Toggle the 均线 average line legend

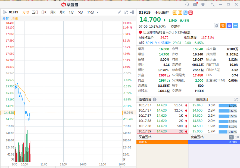click(x=15, y=18)
